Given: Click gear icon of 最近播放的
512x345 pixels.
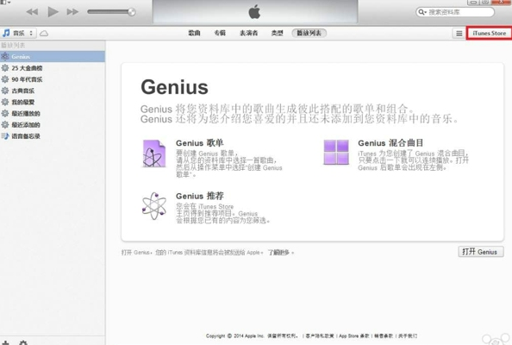Looking at the screenshot, I should coord(5,113).
